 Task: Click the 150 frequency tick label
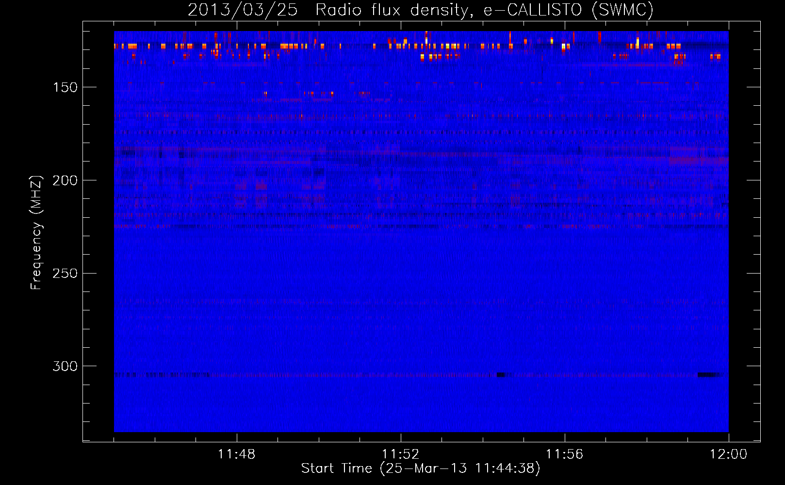coord(65,87)
